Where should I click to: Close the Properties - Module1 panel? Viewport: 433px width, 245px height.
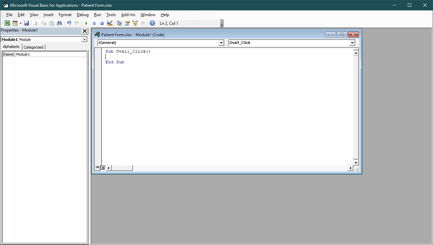click(x=85, y=31)
